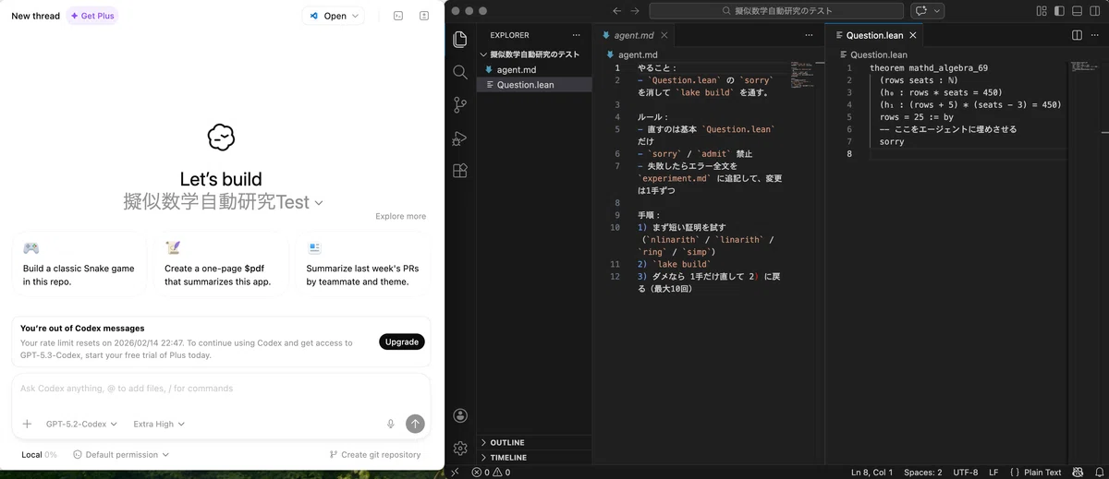Expand the OUTLINE section
The height and width of the screenshot is (479, 1109).
point(534,442)
